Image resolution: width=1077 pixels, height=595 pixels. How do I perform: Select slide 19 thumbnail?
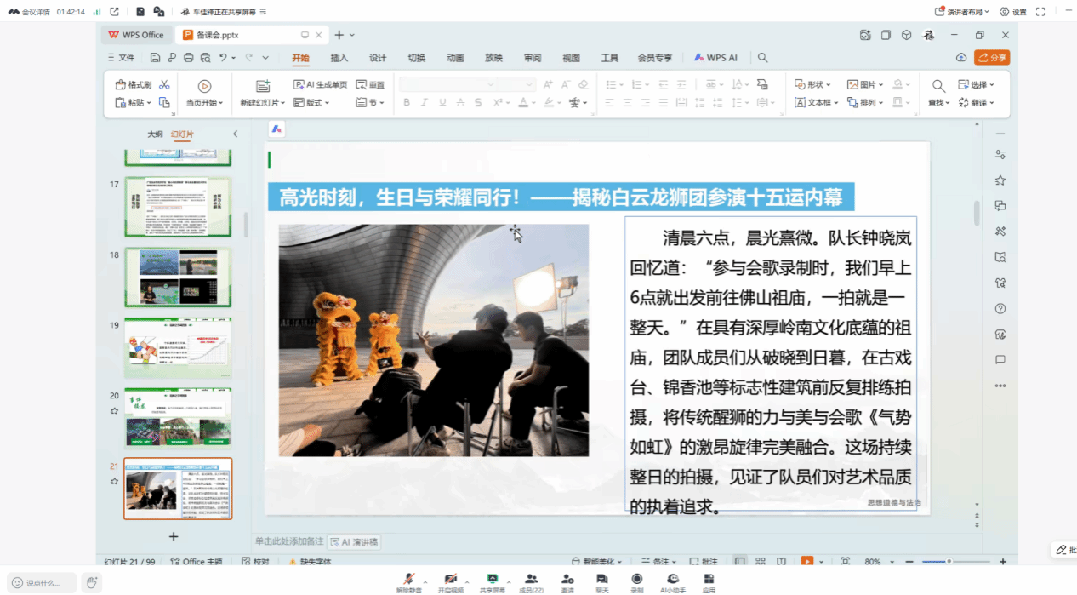coord(178,347)
